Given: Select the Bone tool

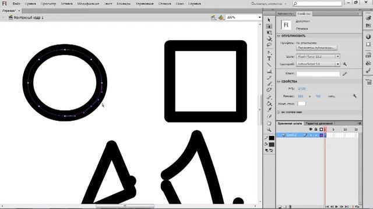Looking at the screenshot, I should coord(269,98).
